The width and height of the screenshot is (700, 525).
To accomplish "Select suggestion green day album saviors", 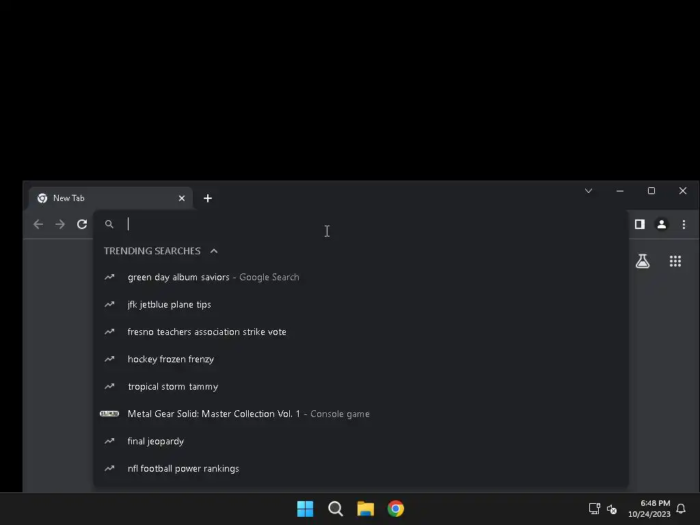I will pyautogui.click(x=361, y=278).
